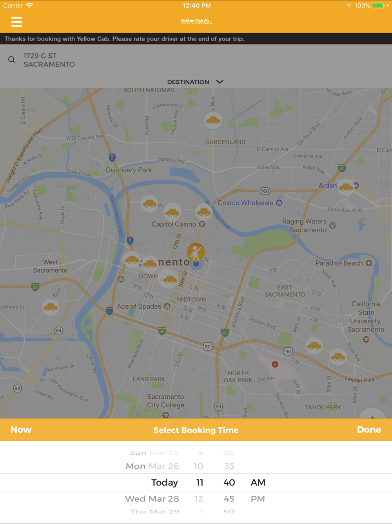
Task: Expand the DESTINATION chevron
Action: click(220, 82)
